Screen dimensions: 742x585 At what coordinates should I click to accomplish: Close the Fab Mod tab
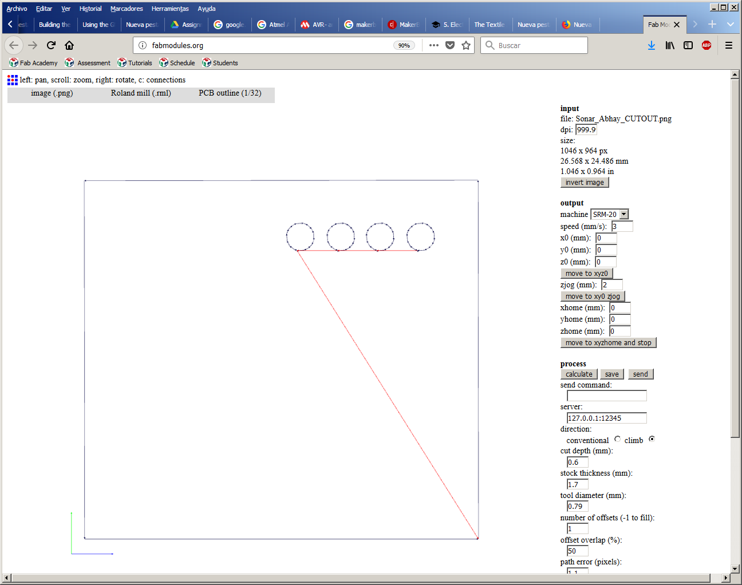point(677,25)
